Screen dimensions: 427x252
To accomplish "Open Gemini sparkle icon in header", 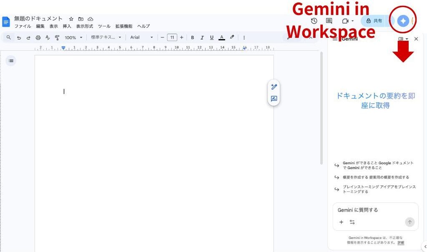I will (403, 21).
